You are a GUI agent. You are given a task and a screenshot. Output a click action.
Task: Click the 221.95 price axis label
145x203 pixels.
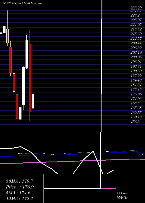click(x=136, y=25)
